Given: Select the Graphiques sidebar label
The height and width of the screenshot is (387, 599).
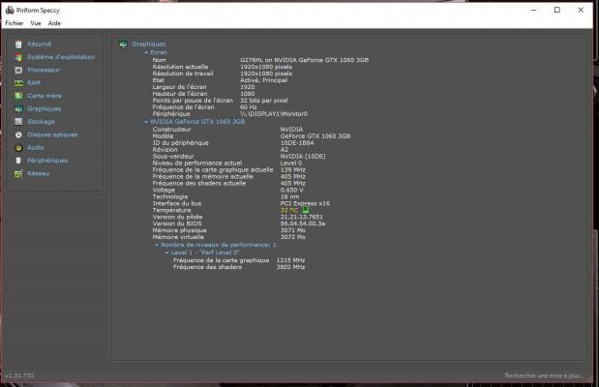Looking at the screenshot, I should click(x=44, y=108).
